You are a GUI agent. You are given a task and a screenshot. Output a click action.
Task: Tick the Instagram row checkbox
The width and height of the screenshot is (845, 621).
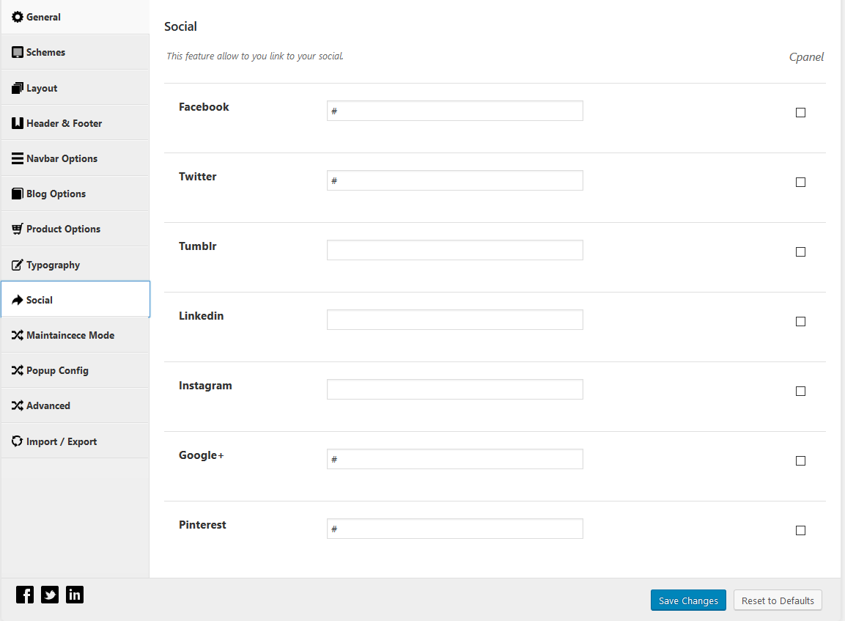(801, 391)
